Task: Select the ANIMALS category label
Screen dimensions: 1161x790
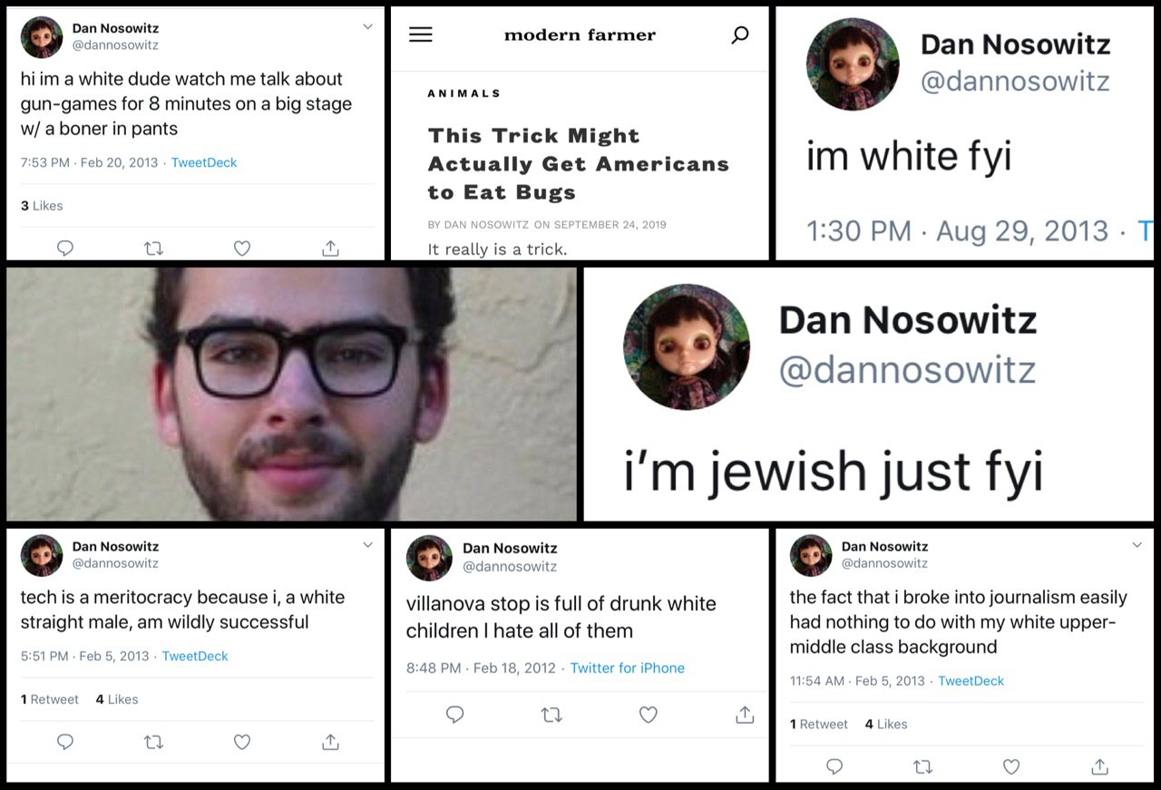Action: (x=463, y=93)
